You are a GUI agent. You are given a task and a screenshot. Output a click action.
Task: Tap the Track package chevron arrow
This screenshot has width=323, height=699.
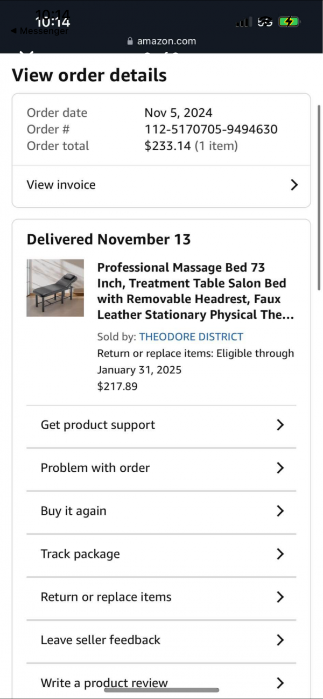tap(280, 554)
